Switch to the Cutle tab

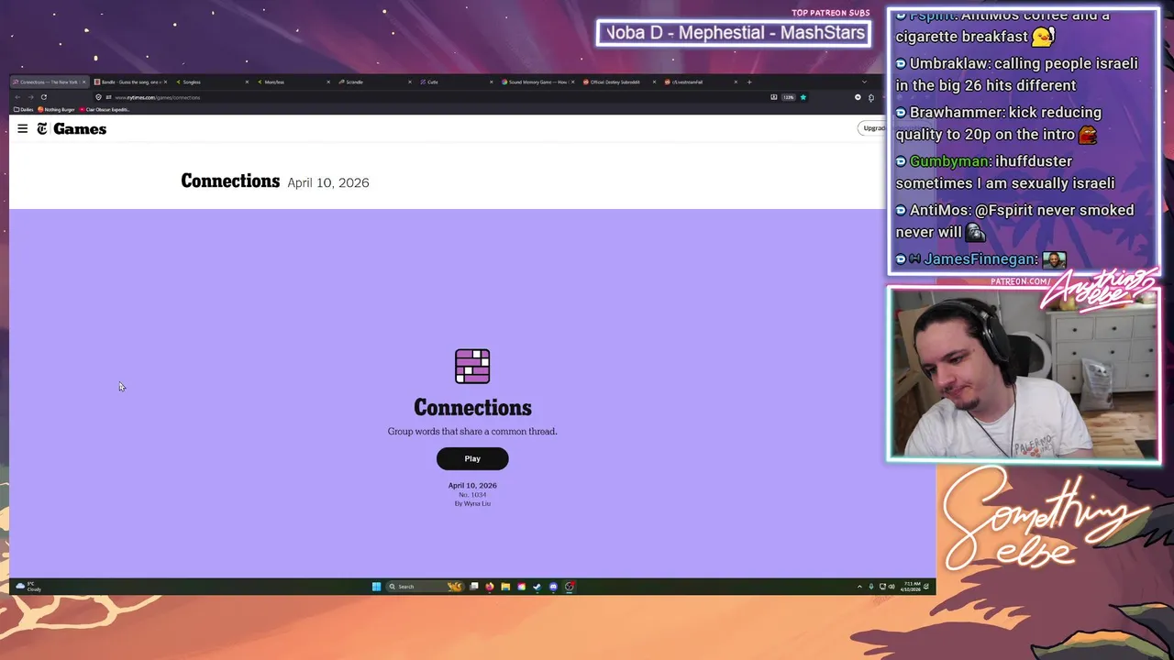[x=456, y=82]
